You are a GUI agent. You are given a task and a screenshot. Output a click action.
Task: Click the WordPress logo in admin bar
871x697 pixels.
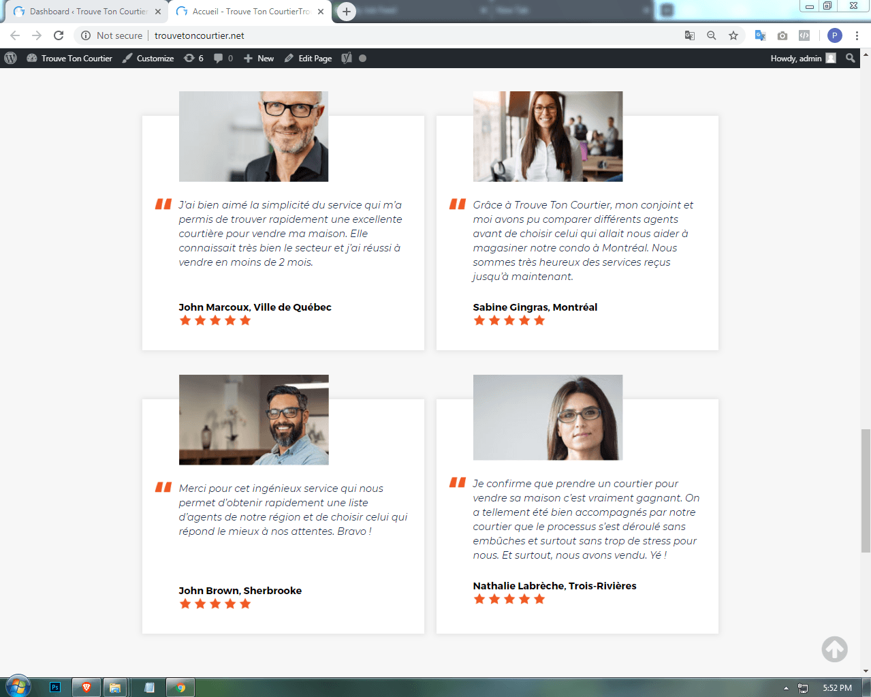[x=10, y=58]
